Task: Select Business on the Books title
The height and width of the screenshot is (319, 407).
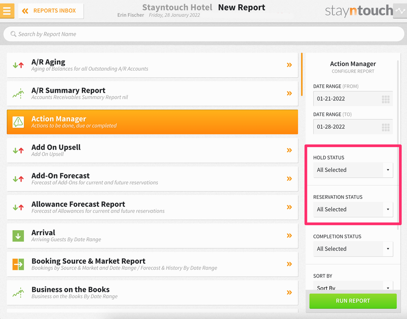Action: pos(70,289)
